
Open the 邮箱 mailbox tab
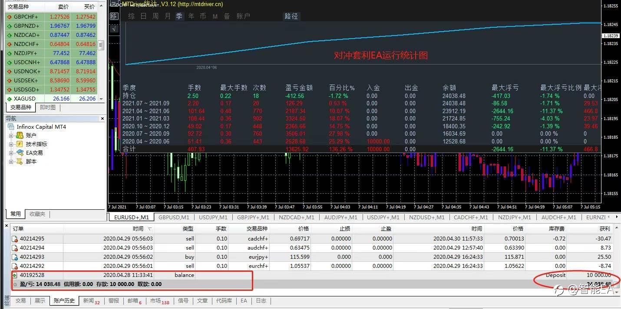135,300
